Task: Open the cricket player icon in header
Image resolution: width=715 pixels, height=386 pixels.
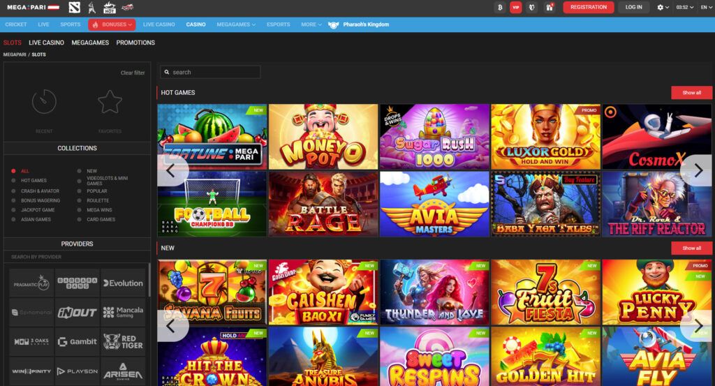Action: pyautogui.click(x=91, y=7)
